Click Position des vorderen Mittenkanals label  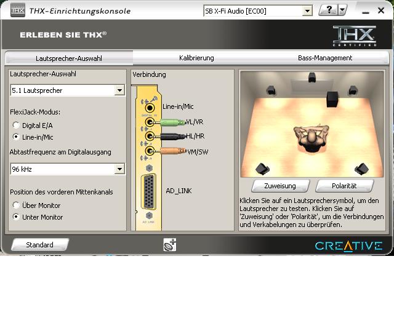pos(62,192)
